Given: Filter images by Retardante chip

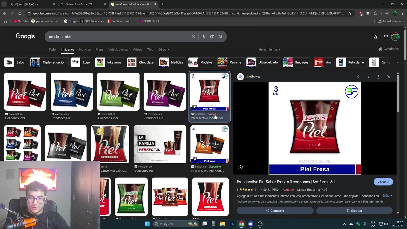Looking at the screenshot, I should click(352, 62).
